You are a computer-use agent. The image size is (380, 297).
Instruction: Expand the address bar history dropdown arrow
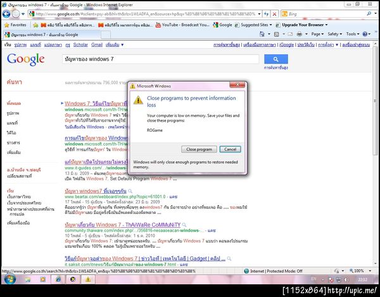click(x=259, y=14)
